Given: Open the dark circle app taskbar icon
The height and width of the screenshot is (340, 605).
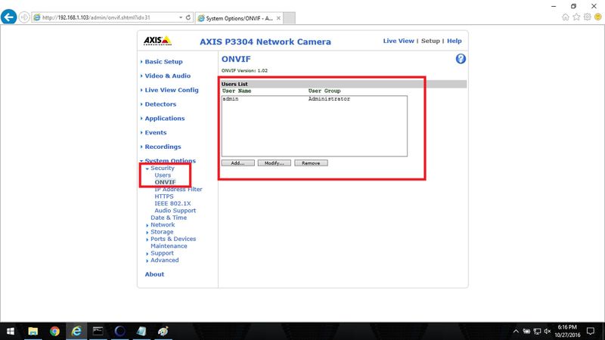Looking at the screenshot, I should point(119,331).
